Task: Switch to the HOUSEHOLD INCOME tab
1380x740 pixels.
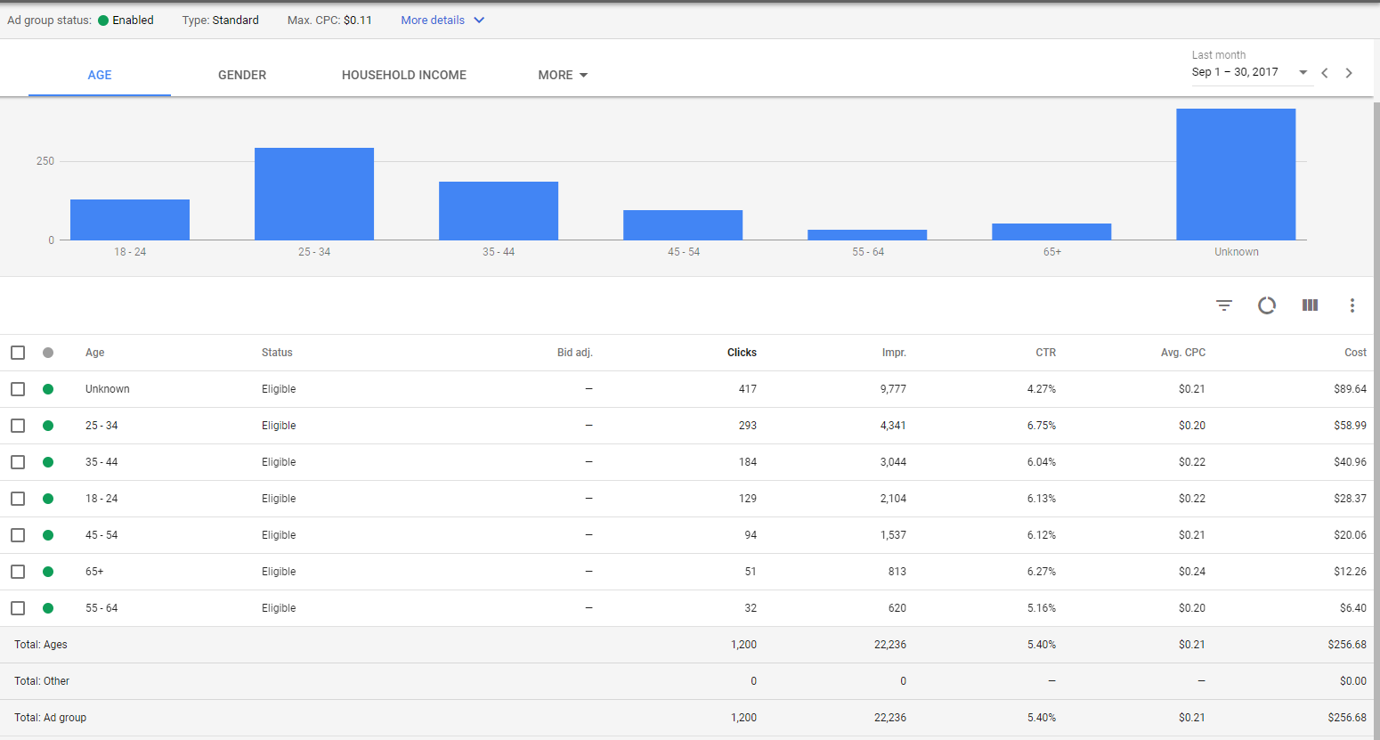Action: coord(404,75)
